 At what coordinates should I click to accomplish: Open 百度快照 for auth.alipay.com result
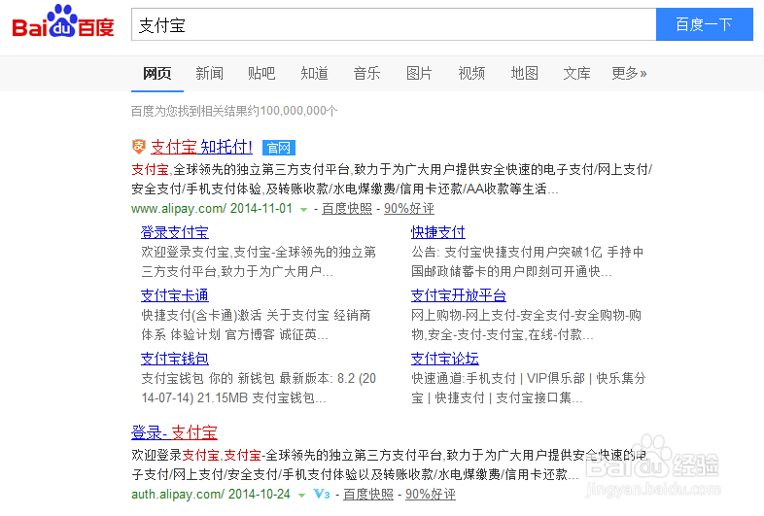pos(368,494)
